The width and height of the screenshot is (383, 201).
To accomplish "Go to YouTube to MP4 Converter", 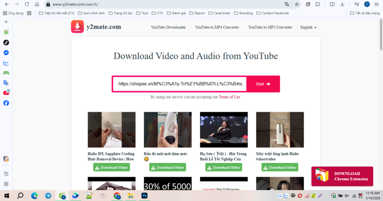I will tap(217, 27).
